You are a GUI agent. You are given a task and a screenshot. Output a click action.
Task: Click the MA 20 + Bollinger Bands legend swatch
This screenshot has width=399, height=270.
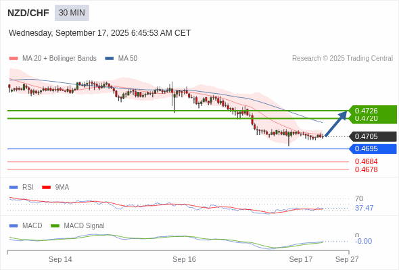[x=14, y=59]
